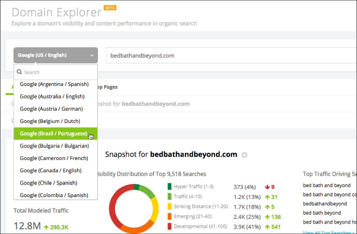Click the 'bed bath and beyond' top search
The height and width of the screenshot is (234, 357).
tap(327, 185)
